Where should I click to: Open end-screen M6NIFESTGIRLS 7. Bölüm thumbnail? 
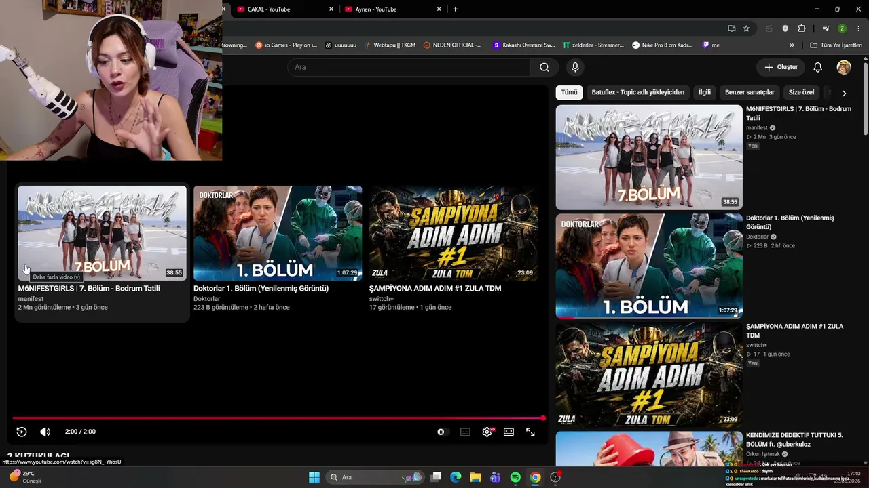point(102,233)
